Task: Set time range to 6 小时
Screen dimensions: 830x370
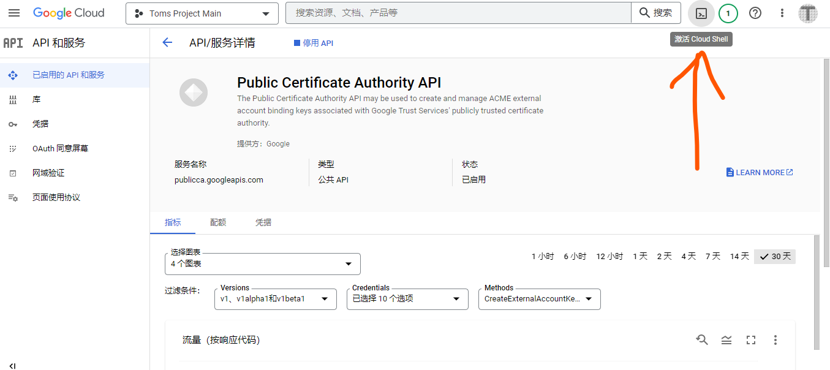Action: click(575, 257)
